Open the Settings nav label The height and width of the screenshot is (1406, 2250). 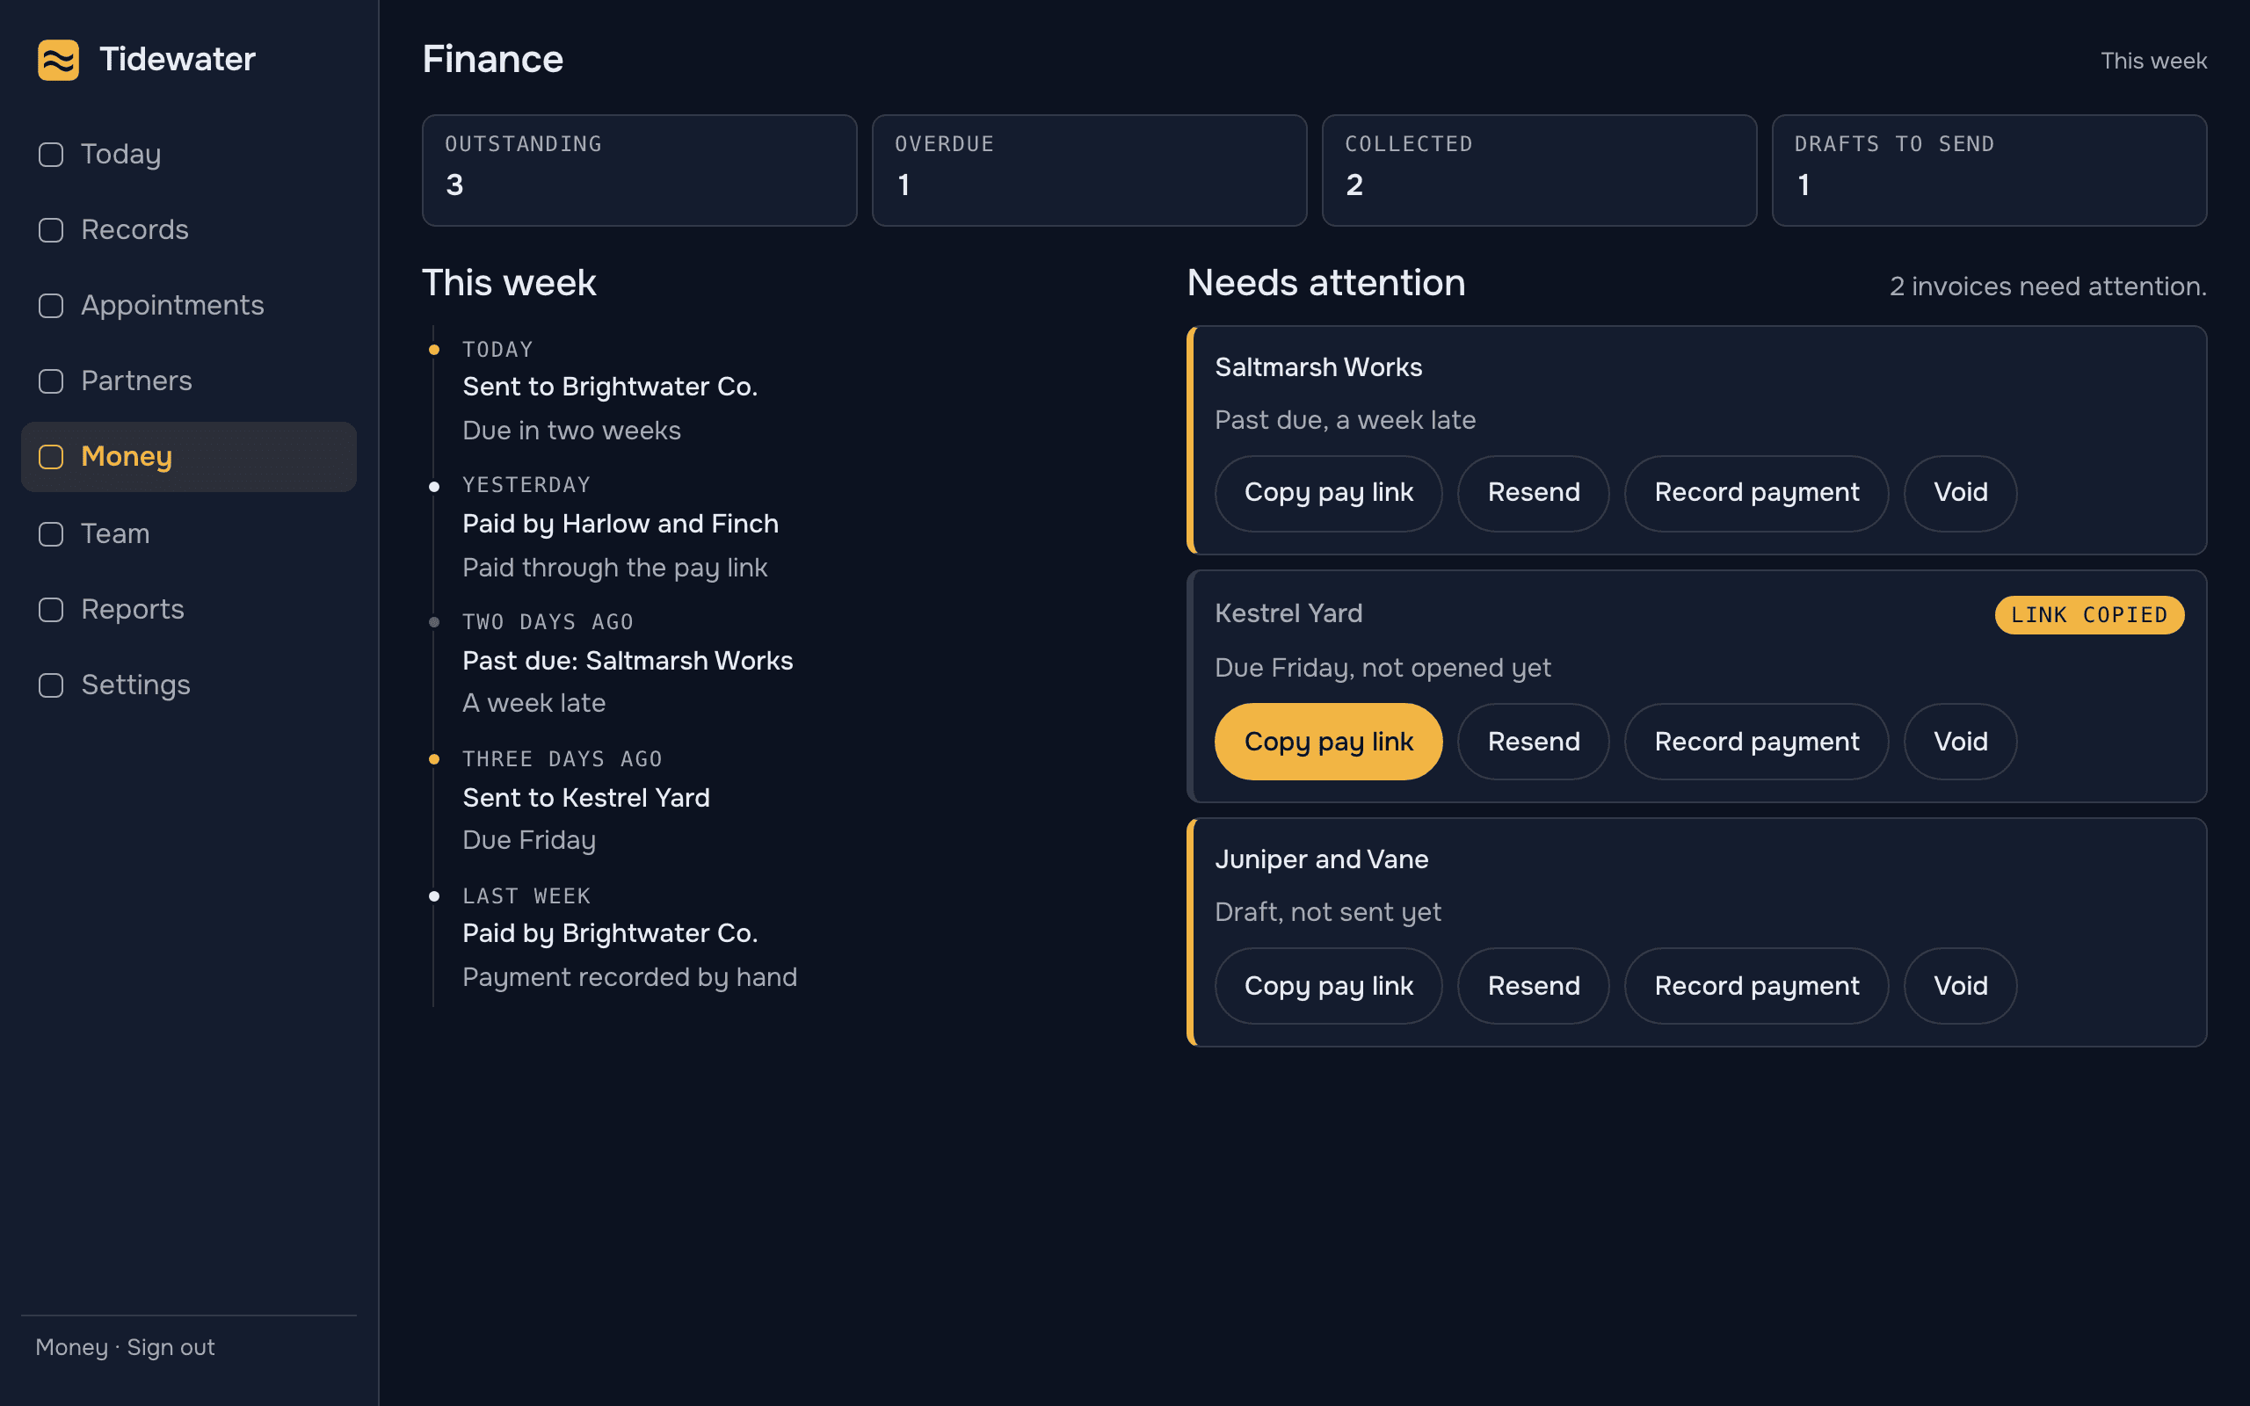coord(135,685)
